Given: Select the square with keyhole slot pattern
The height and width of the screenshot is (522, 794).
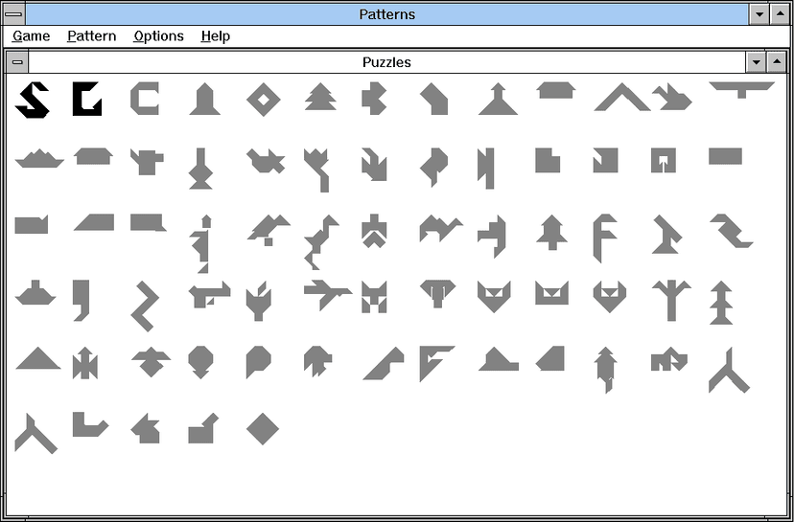Looking at the screenshot, I should coord(664,160).
